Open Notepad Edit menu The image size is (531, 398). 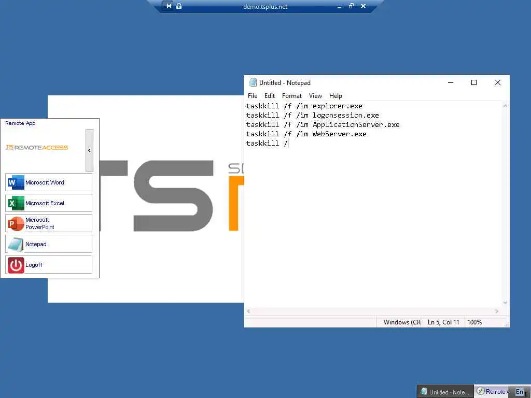click(x=270, y=96)
